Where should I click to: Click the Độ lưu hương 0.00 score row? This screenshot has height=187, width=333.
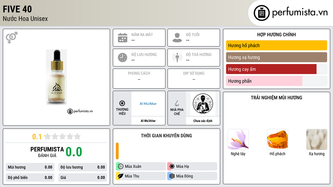83,167
